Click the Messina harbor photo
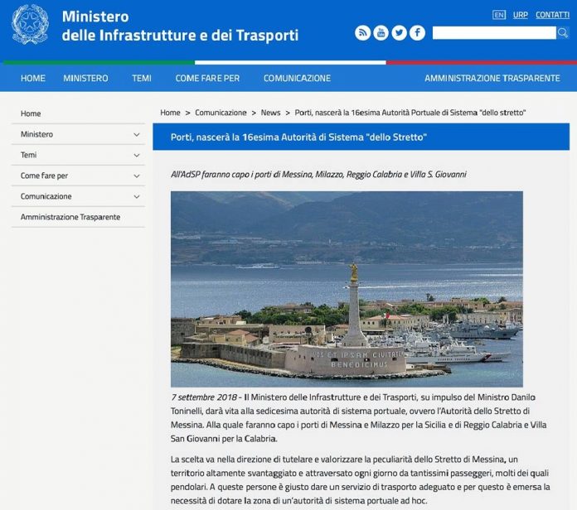Viewport: 577px width, 510px height. 347,289
